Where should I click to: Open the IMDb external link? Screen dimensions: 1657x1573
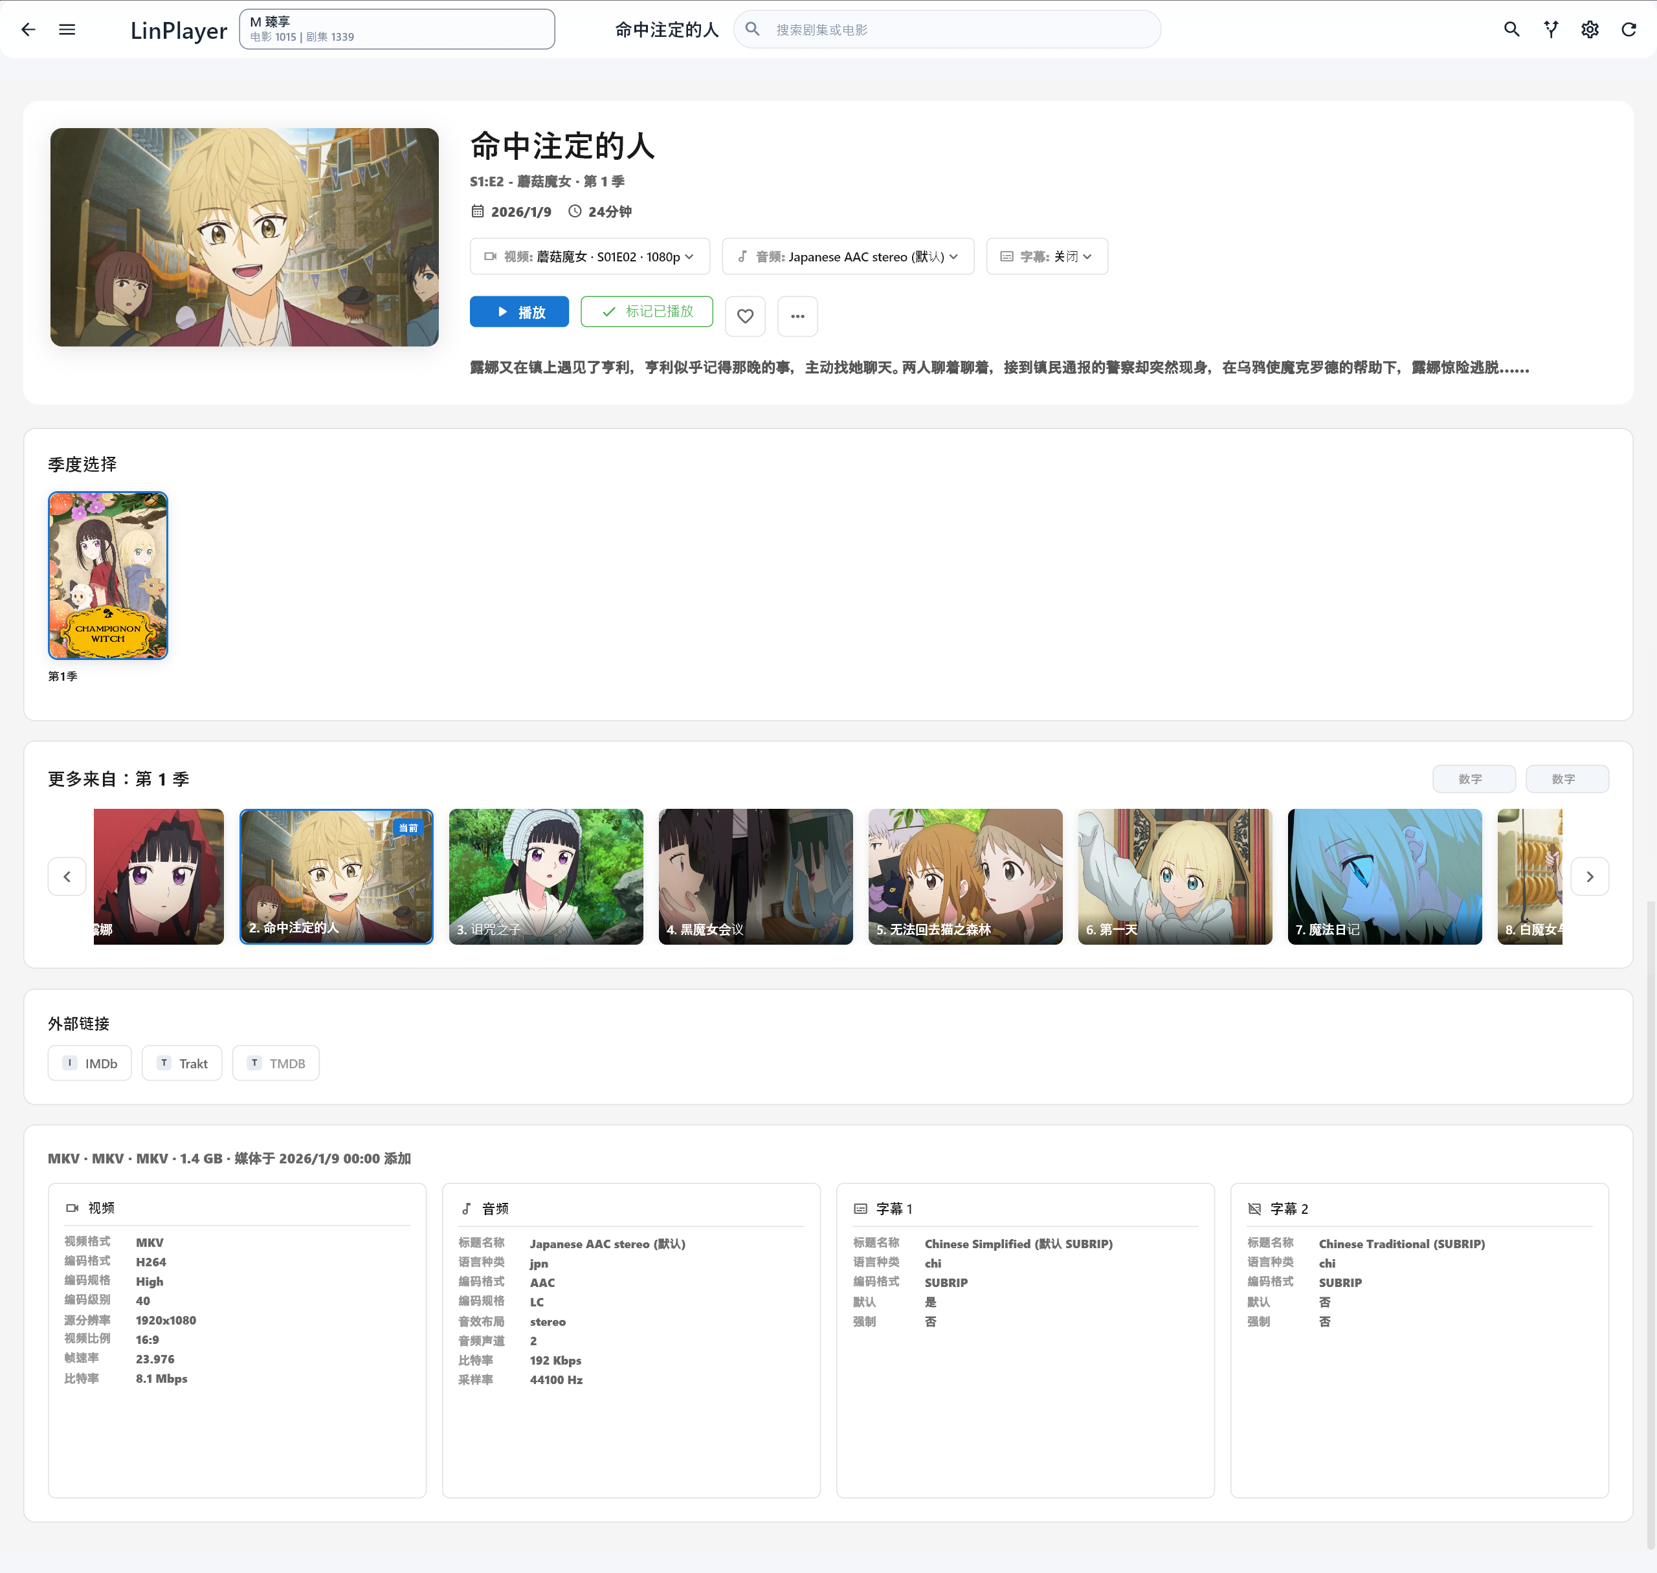click(x=89, y=1062)
